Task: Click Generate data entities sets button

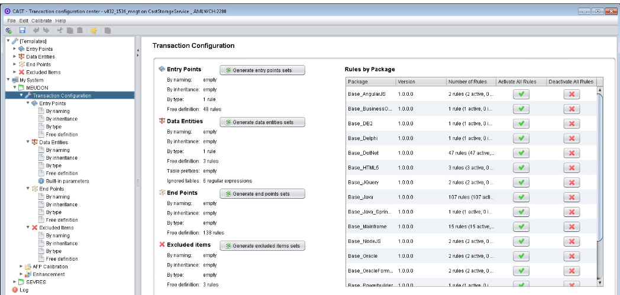Action: (x=262, y=122)
